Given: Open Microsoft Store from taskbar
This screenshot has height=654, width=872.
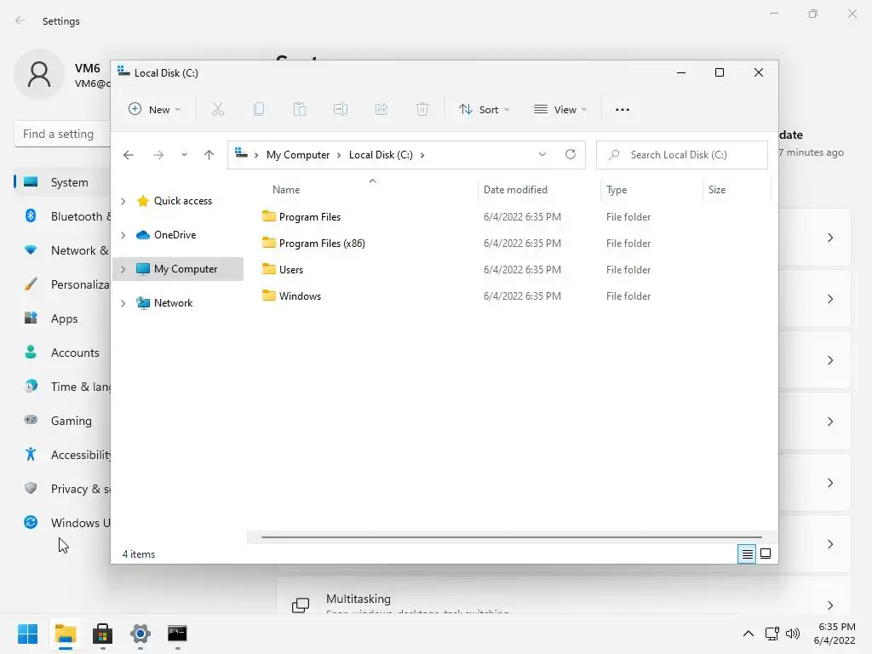Looking at the screenshot, I should 103,634.
